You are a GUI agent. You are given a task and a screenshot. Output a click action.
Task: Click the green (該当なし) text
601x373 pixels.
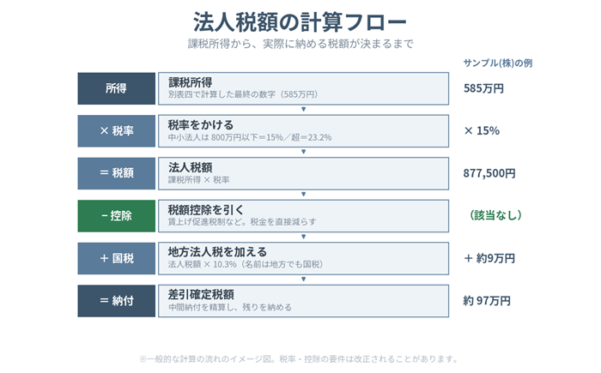click(495, 215)
